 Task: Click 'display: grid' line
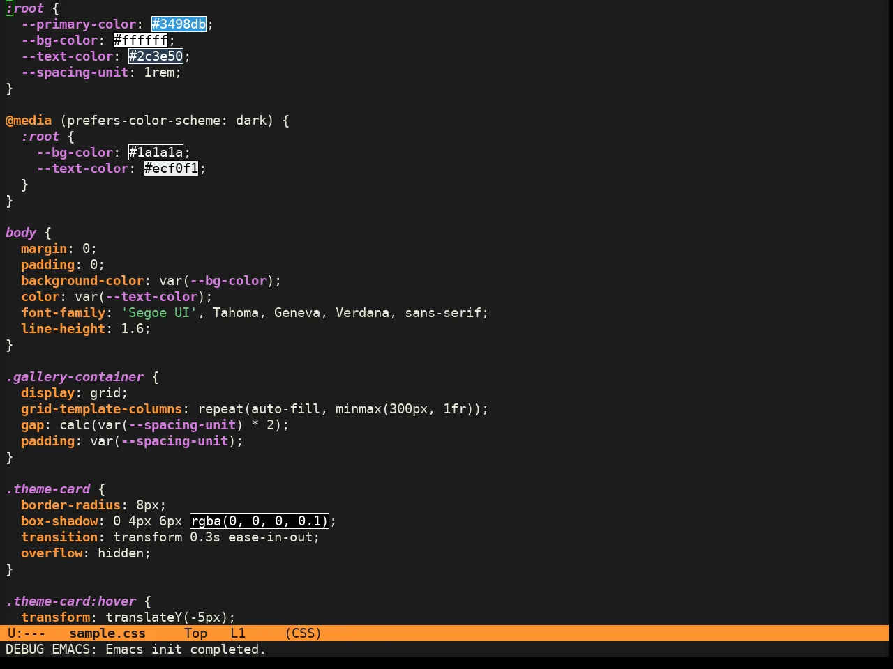75,393
